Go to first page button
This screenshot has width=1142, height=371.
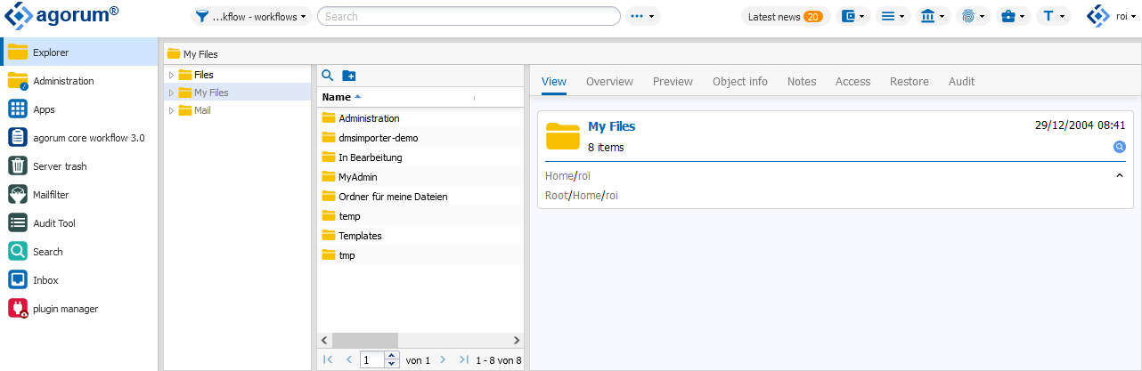tap(328, 359)
